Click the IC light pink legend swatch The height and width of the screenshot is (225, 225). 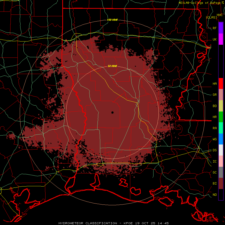221,161
